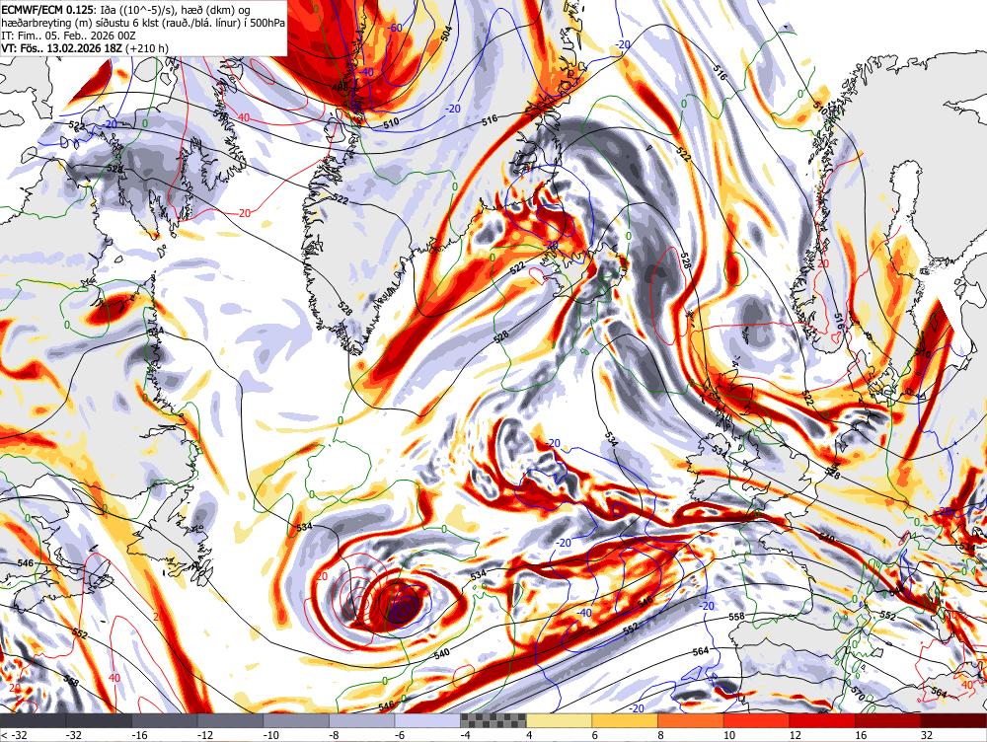The image size is (987, 742).
Task: Click the header line starting 'hæðarbreyting (m)'
Action: pyautogui.click(x=143, y=22)
